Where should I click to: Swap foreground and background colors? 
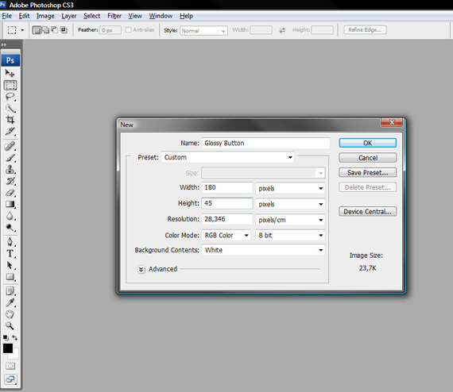15,337
